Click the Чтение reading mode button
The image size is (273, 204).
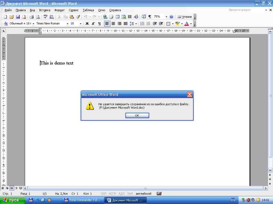pos(184,17)
